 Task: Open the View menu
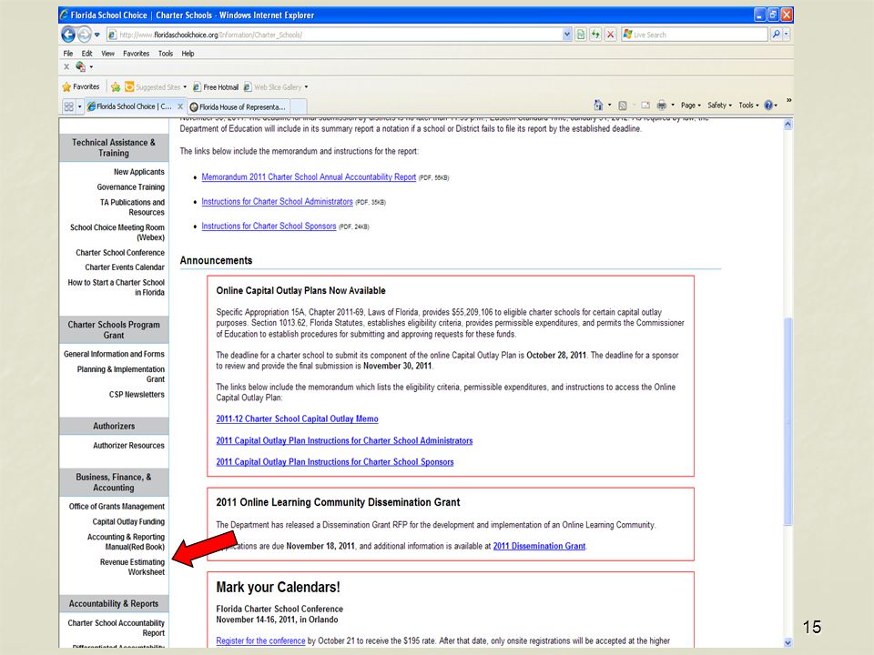[107, 54]
